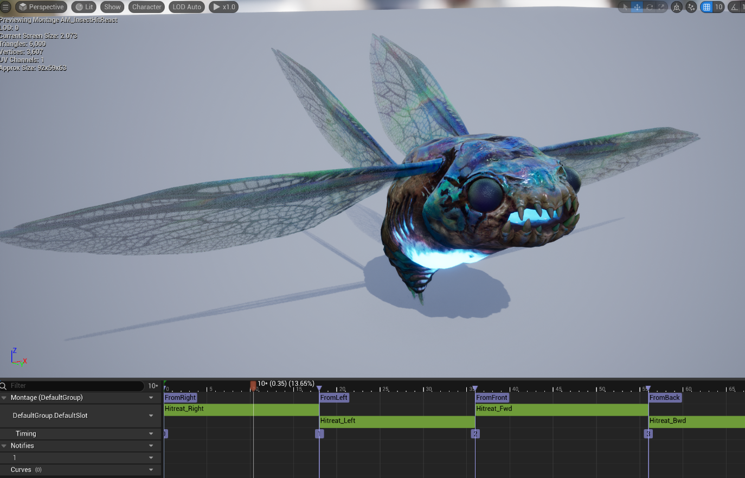Click the Curves (0) track label
Image resolution: width=745 pixels, height=478 pixels.
point(26,470)
